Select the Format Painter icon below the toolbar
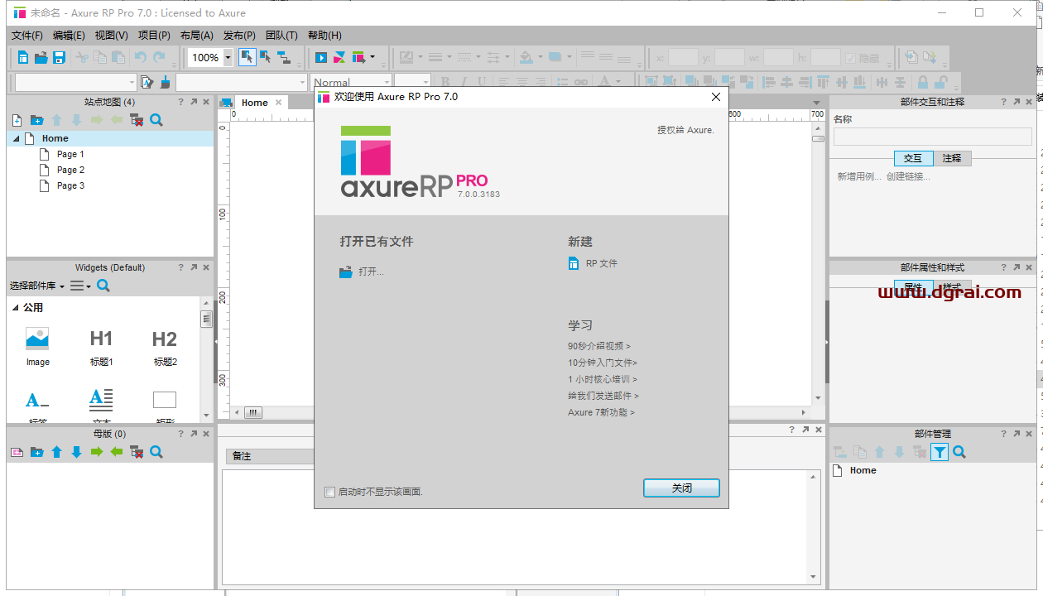This screenshot has height=596, width=1043. point(166,80)
